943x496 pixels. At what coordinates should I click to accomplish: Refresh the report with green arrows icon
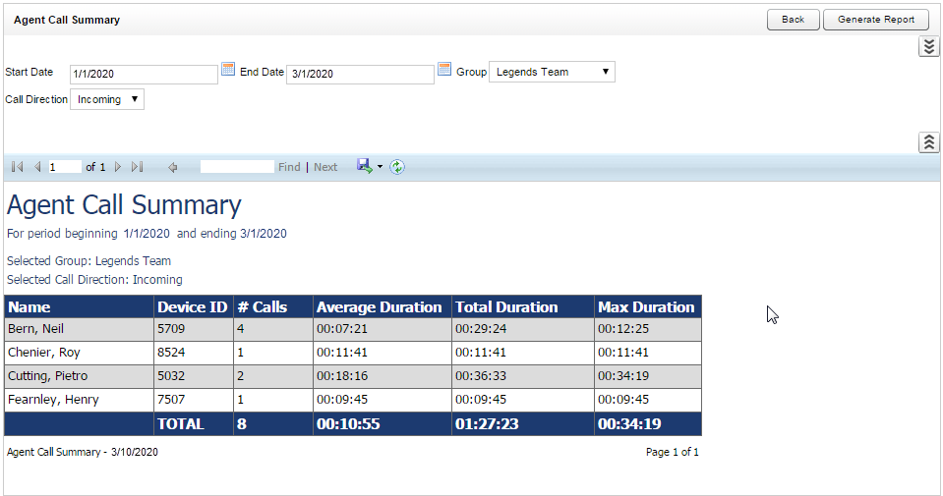[x=397, y=167]
